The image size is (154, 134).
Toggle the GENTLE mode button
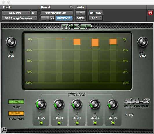[x=16, y=102]
